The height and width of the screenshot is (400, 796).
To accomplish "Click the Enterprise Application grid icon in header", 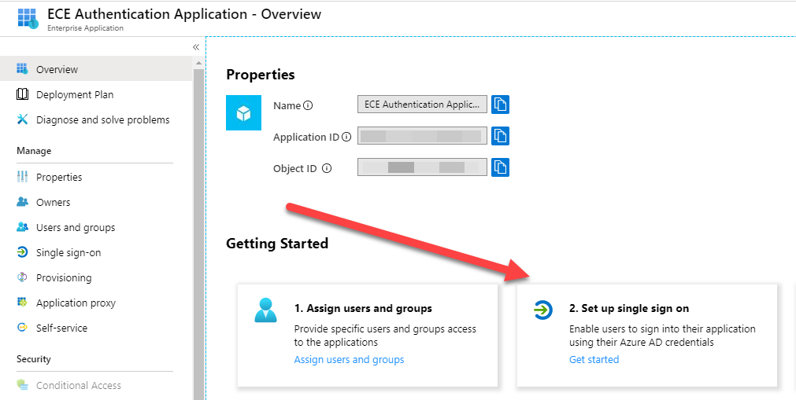I will (28, 18).
